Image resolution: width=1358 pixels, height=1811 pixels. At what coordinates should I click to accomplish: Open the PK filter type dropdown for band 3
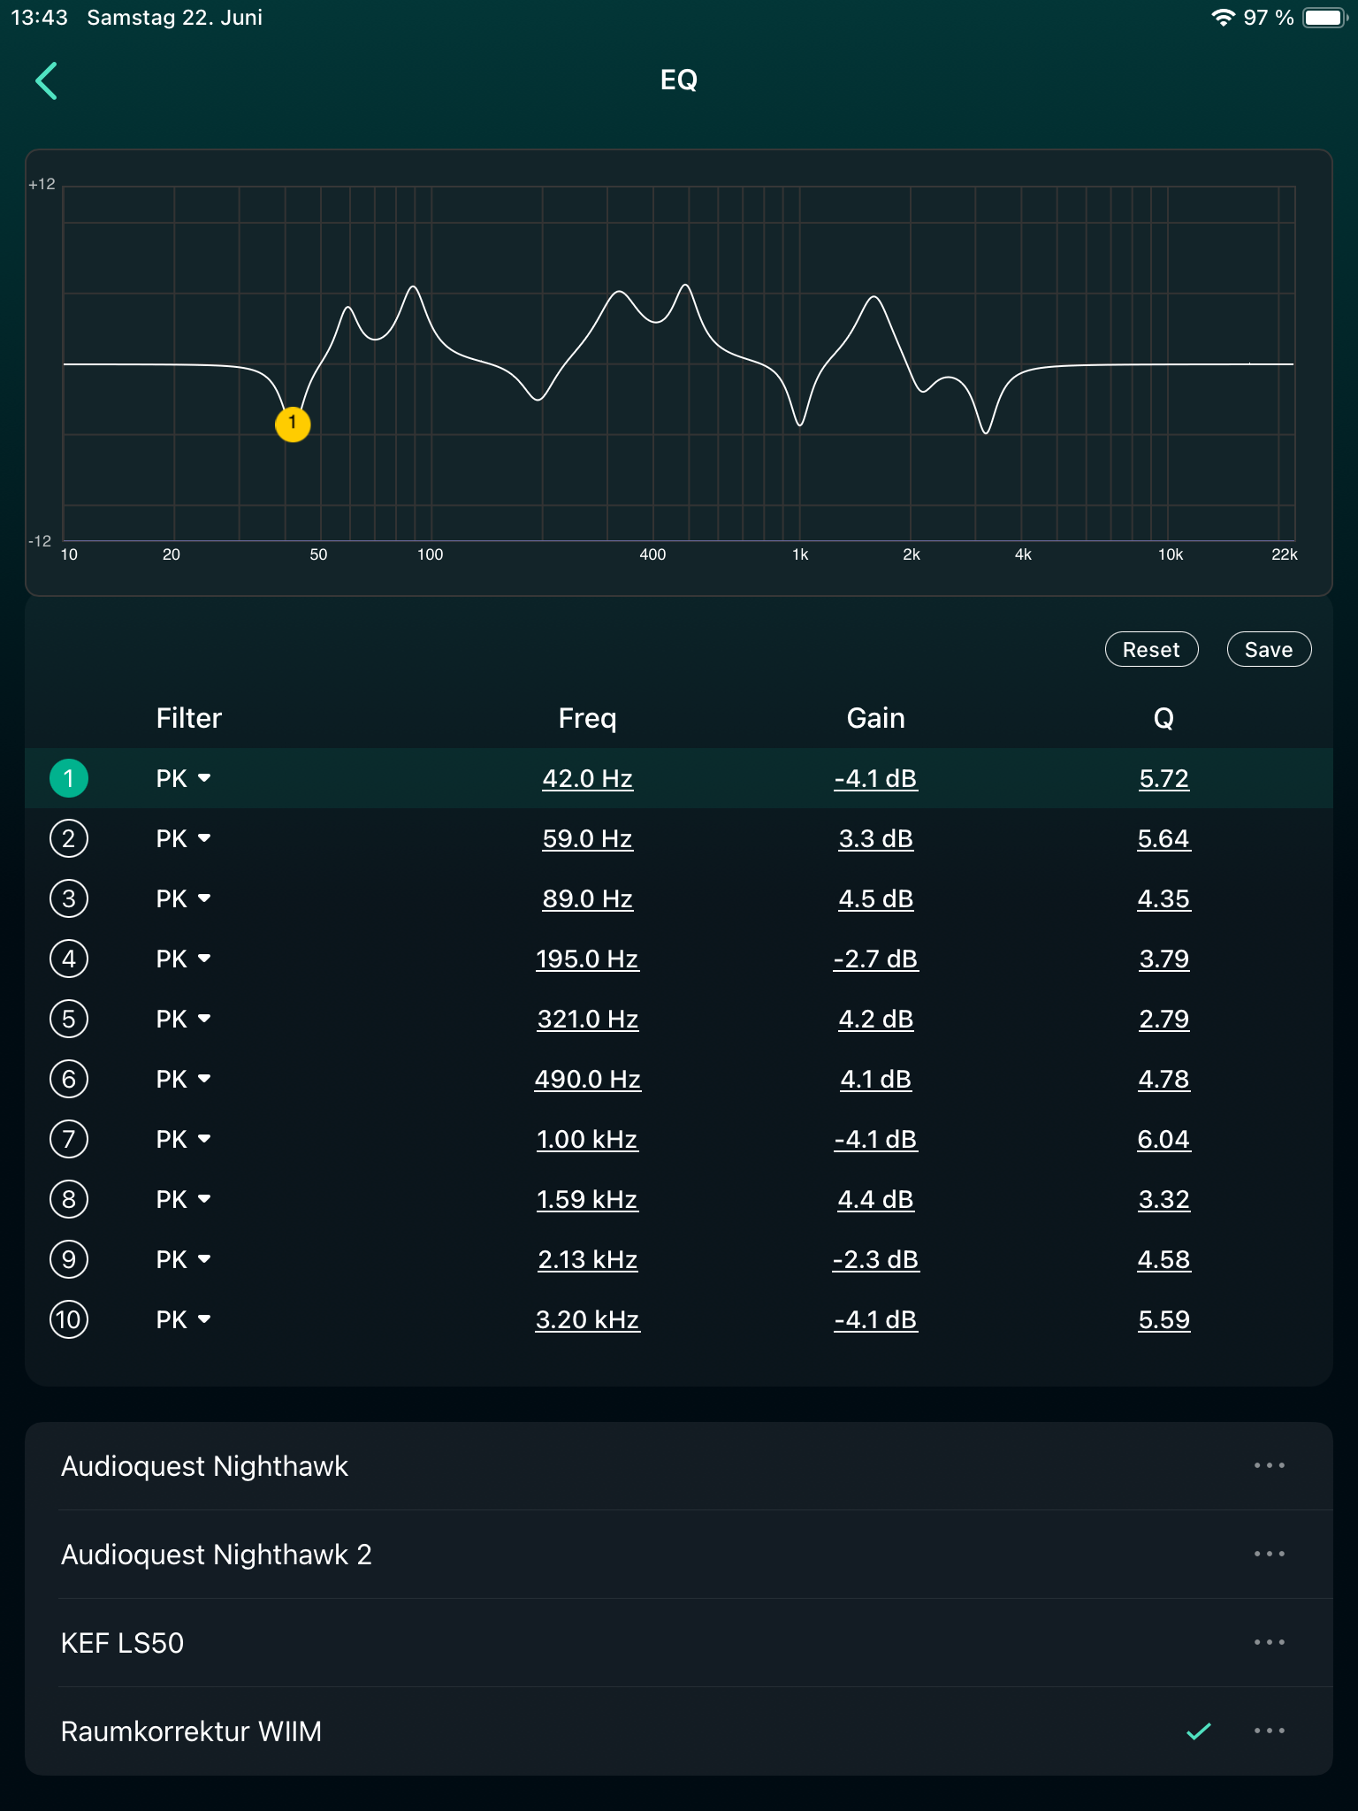click(184, 898)
